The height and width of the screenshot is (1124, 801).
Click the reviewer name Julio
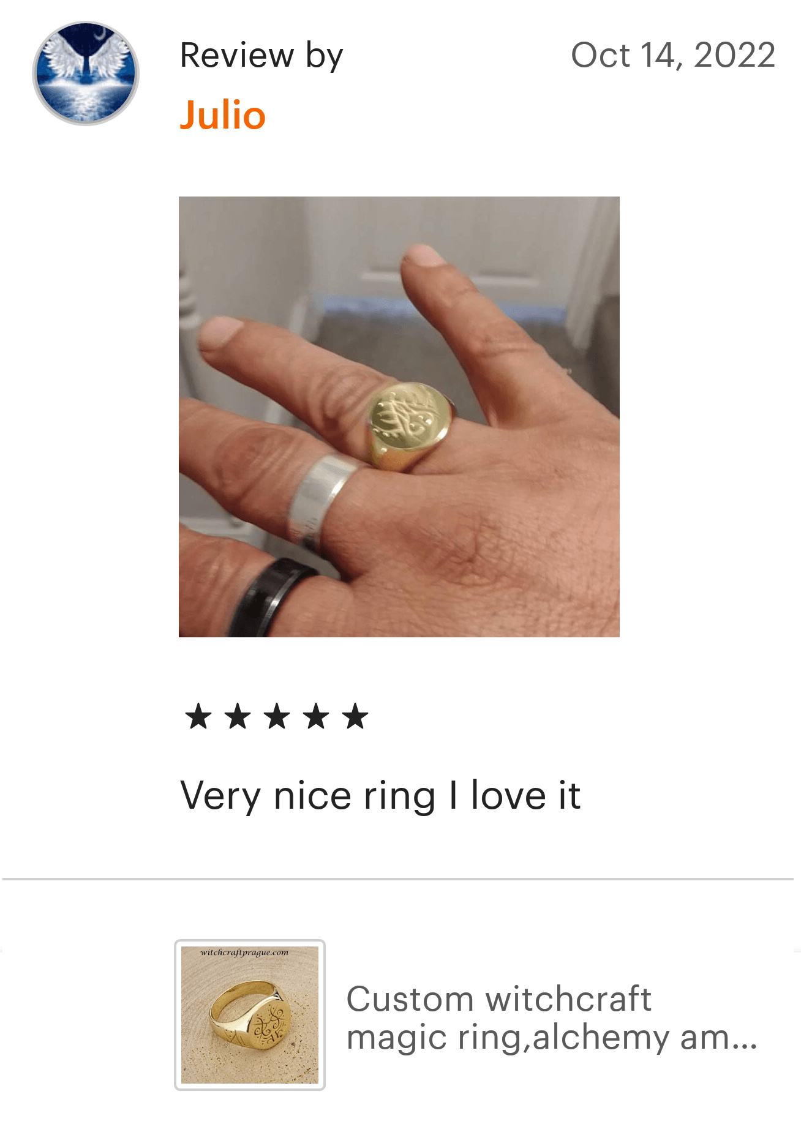point(223,115)
